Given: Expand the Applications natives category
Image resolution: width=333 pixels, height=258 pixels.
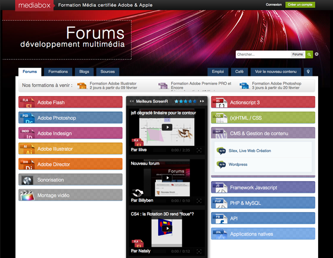Looking at the screenshot, I should [x=263, y=234].
